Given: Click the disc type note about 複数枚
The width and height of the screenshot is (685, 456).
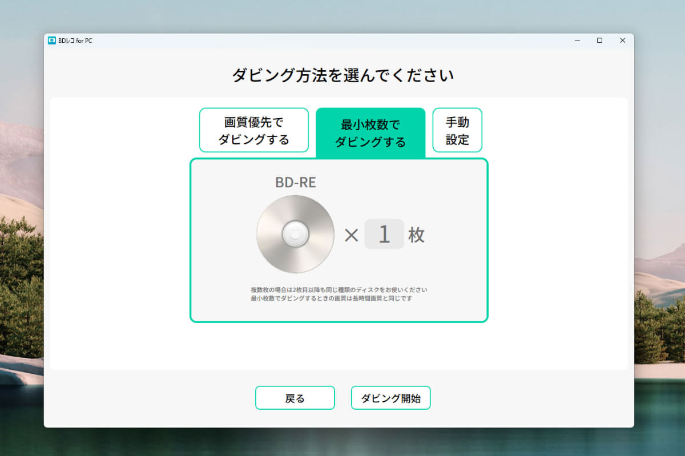Looking at the screenshot, I should (340, 289).
